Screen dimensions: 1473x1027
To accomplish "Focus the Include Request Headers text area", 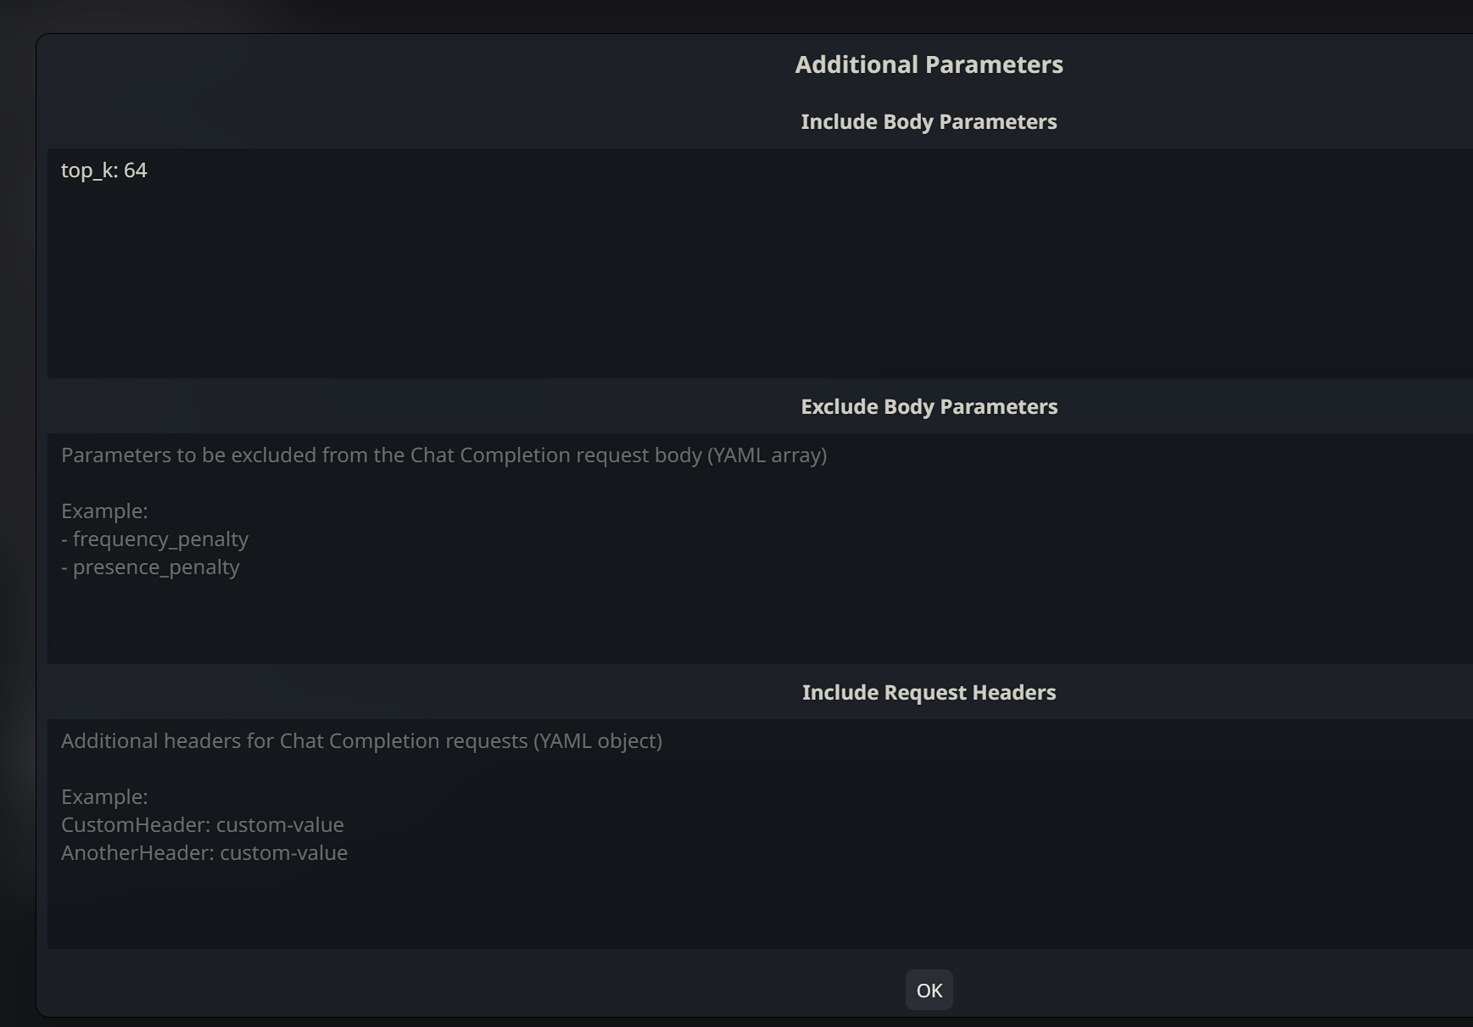I will point(760,834).
